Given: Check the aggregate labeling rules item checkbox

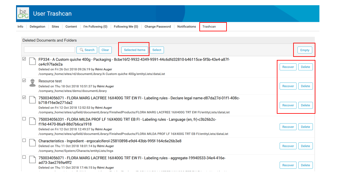Looking at the screenshot, I should (24, 157).
